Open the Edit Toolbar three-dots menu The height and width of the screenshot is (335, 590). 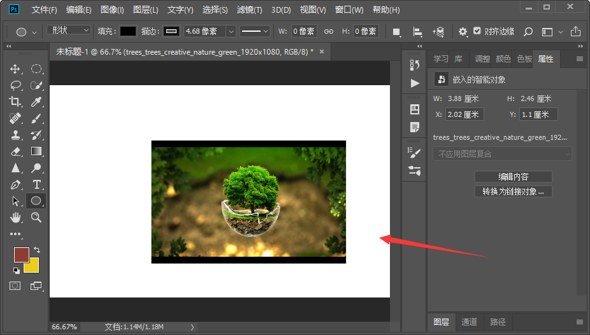click(15, 235)
